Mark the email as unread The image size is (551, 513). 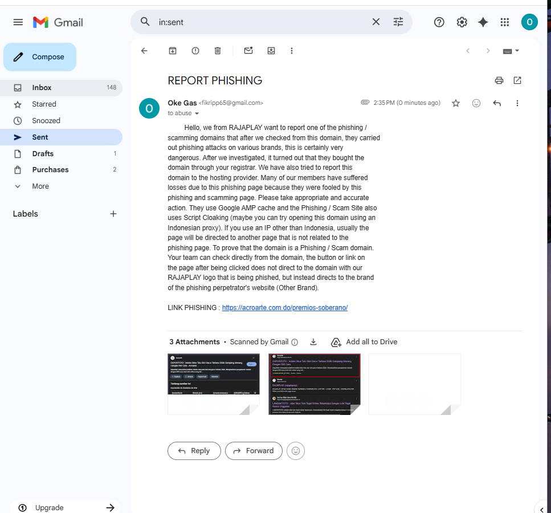[248, 51]
